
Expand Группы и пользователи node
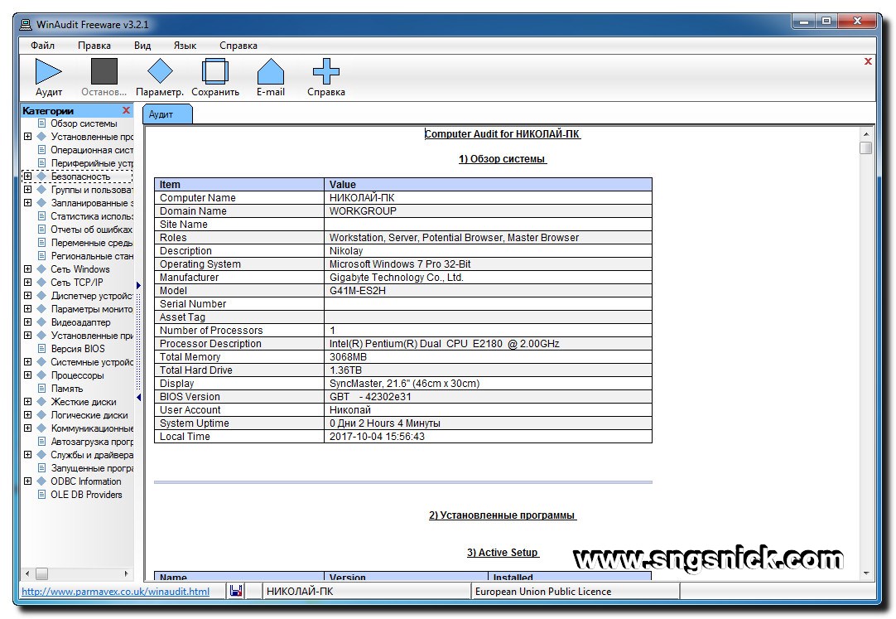pos(27,190)
